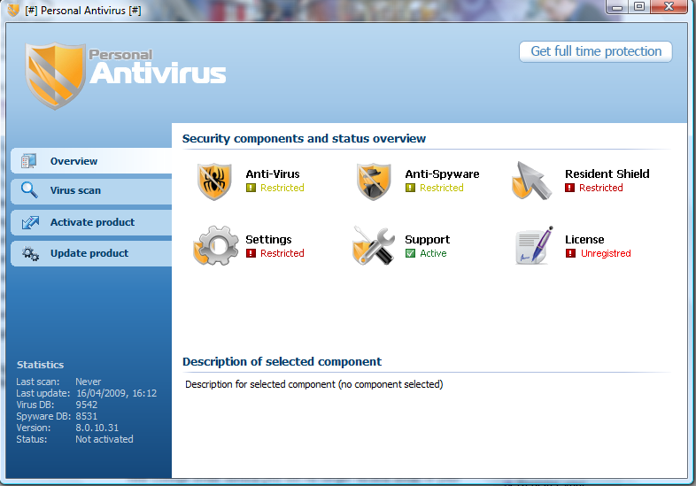Click the title bar application shield icon
Viewport: 696px width, 486px height.
13,10
